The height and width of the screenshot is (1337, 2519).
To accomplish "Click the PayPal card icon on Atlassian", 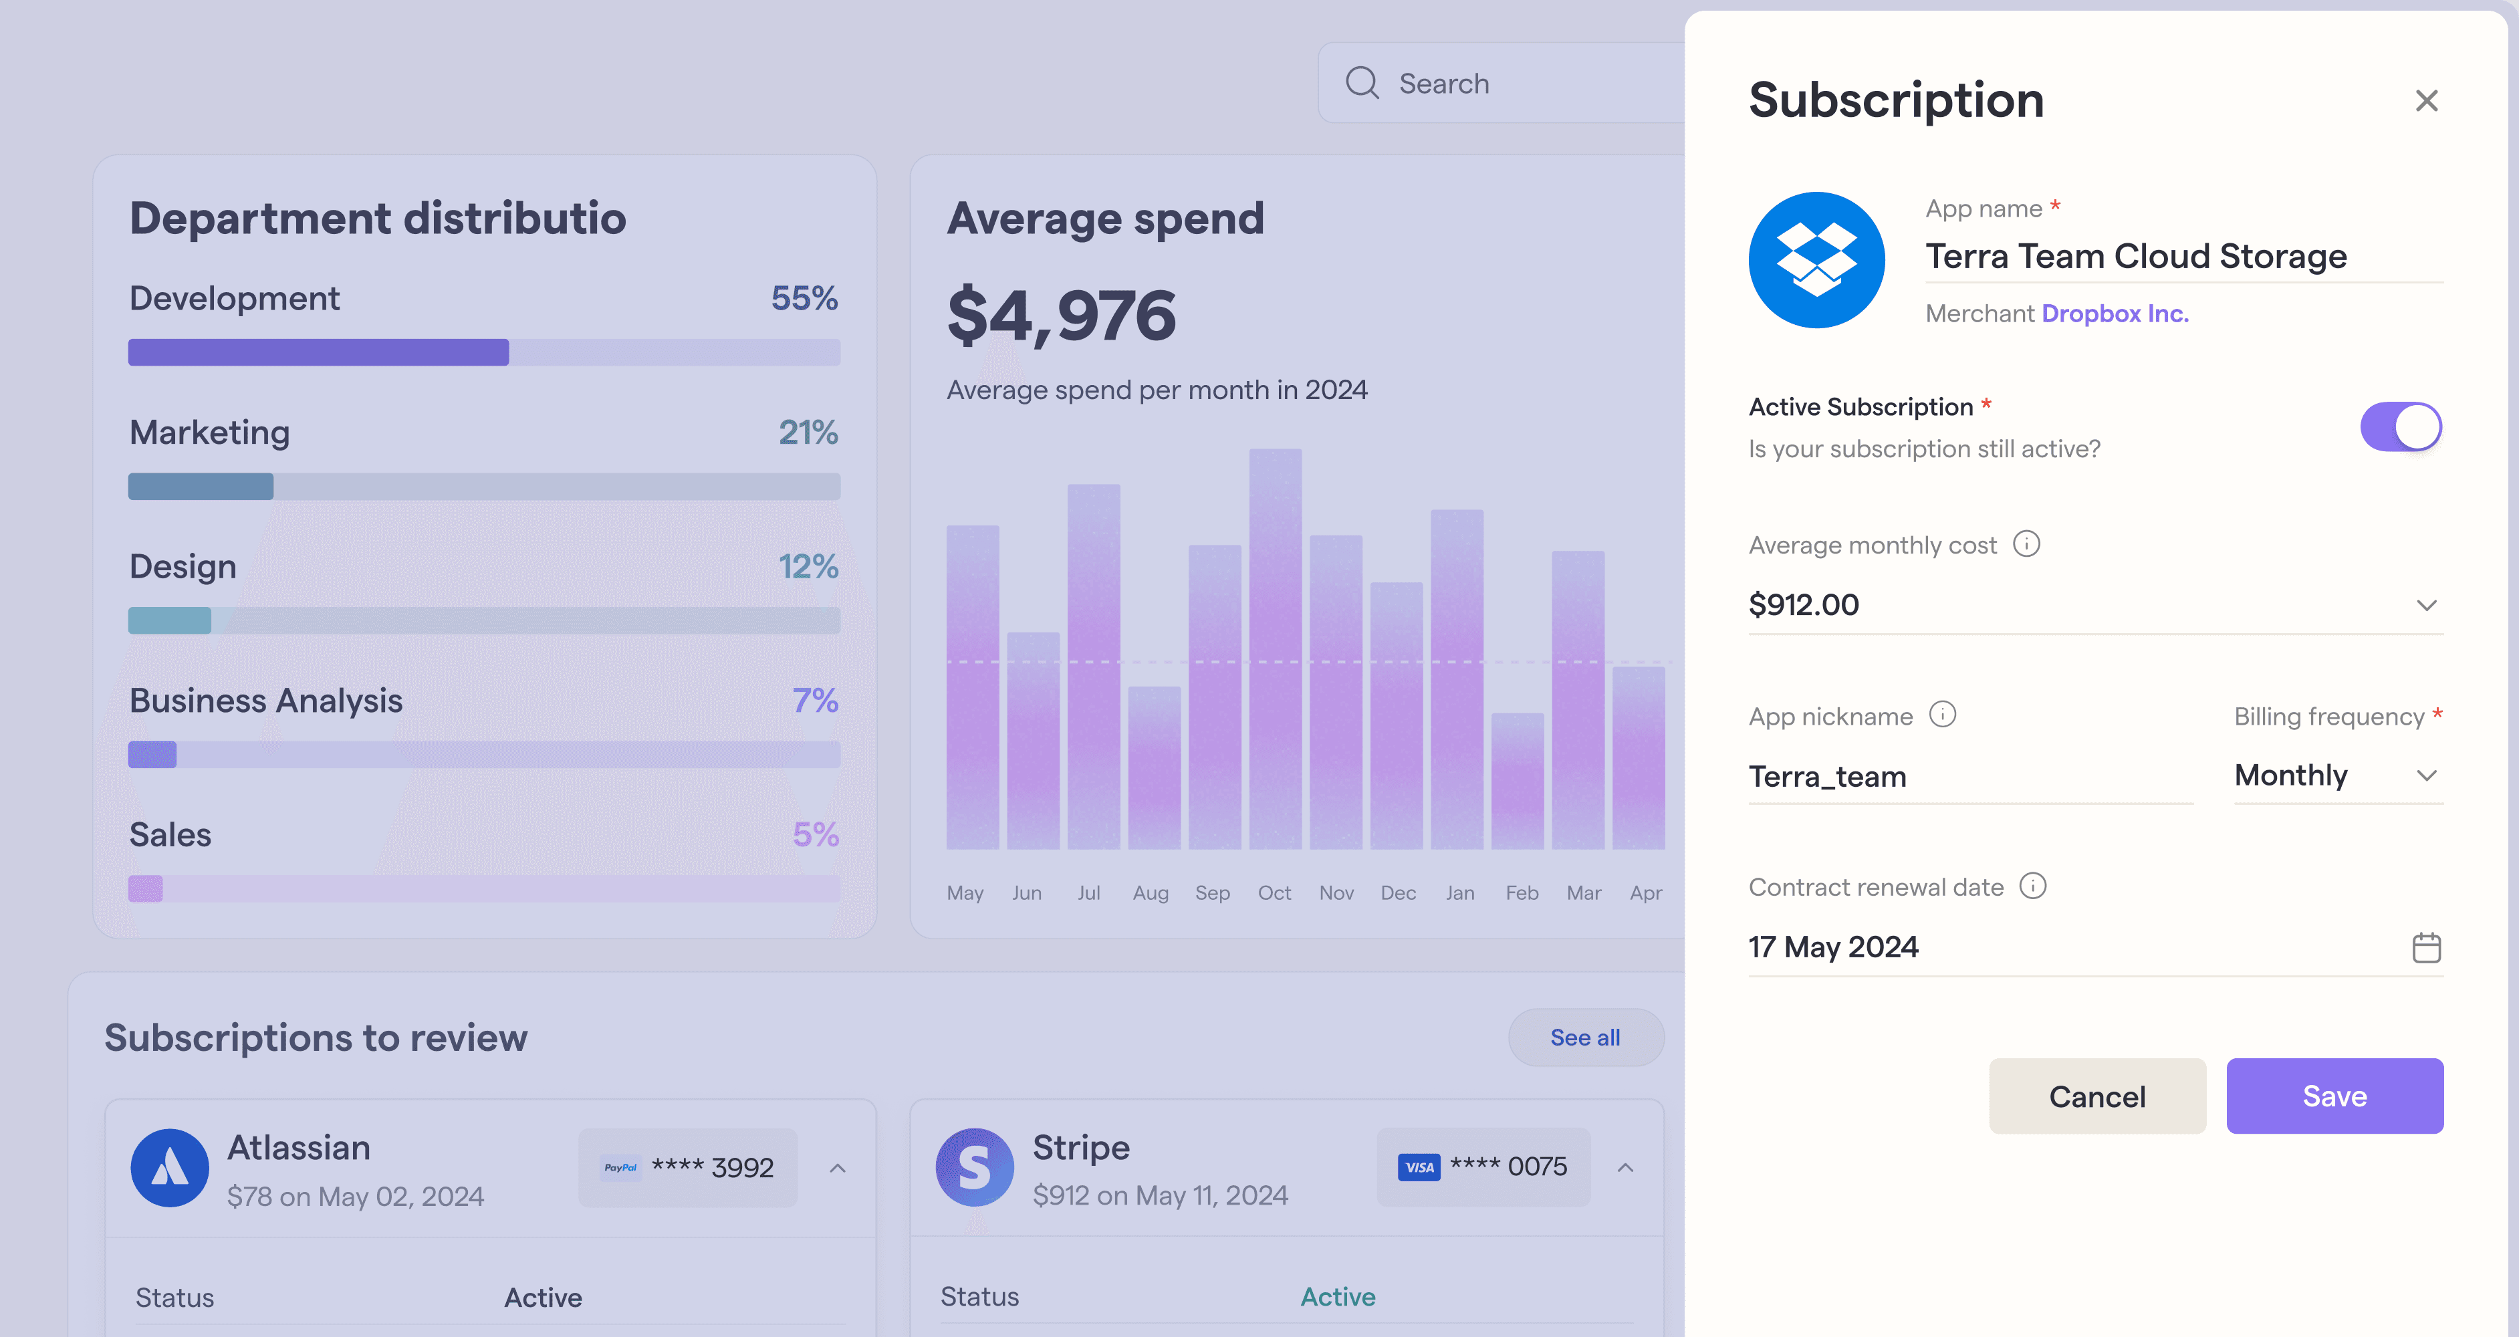I will click(620, 1168).
